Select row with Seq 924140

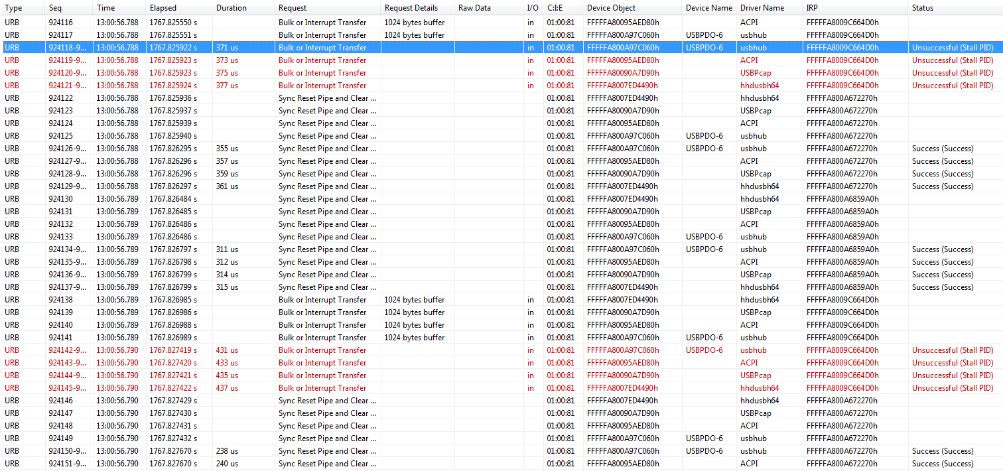(501, 325)
